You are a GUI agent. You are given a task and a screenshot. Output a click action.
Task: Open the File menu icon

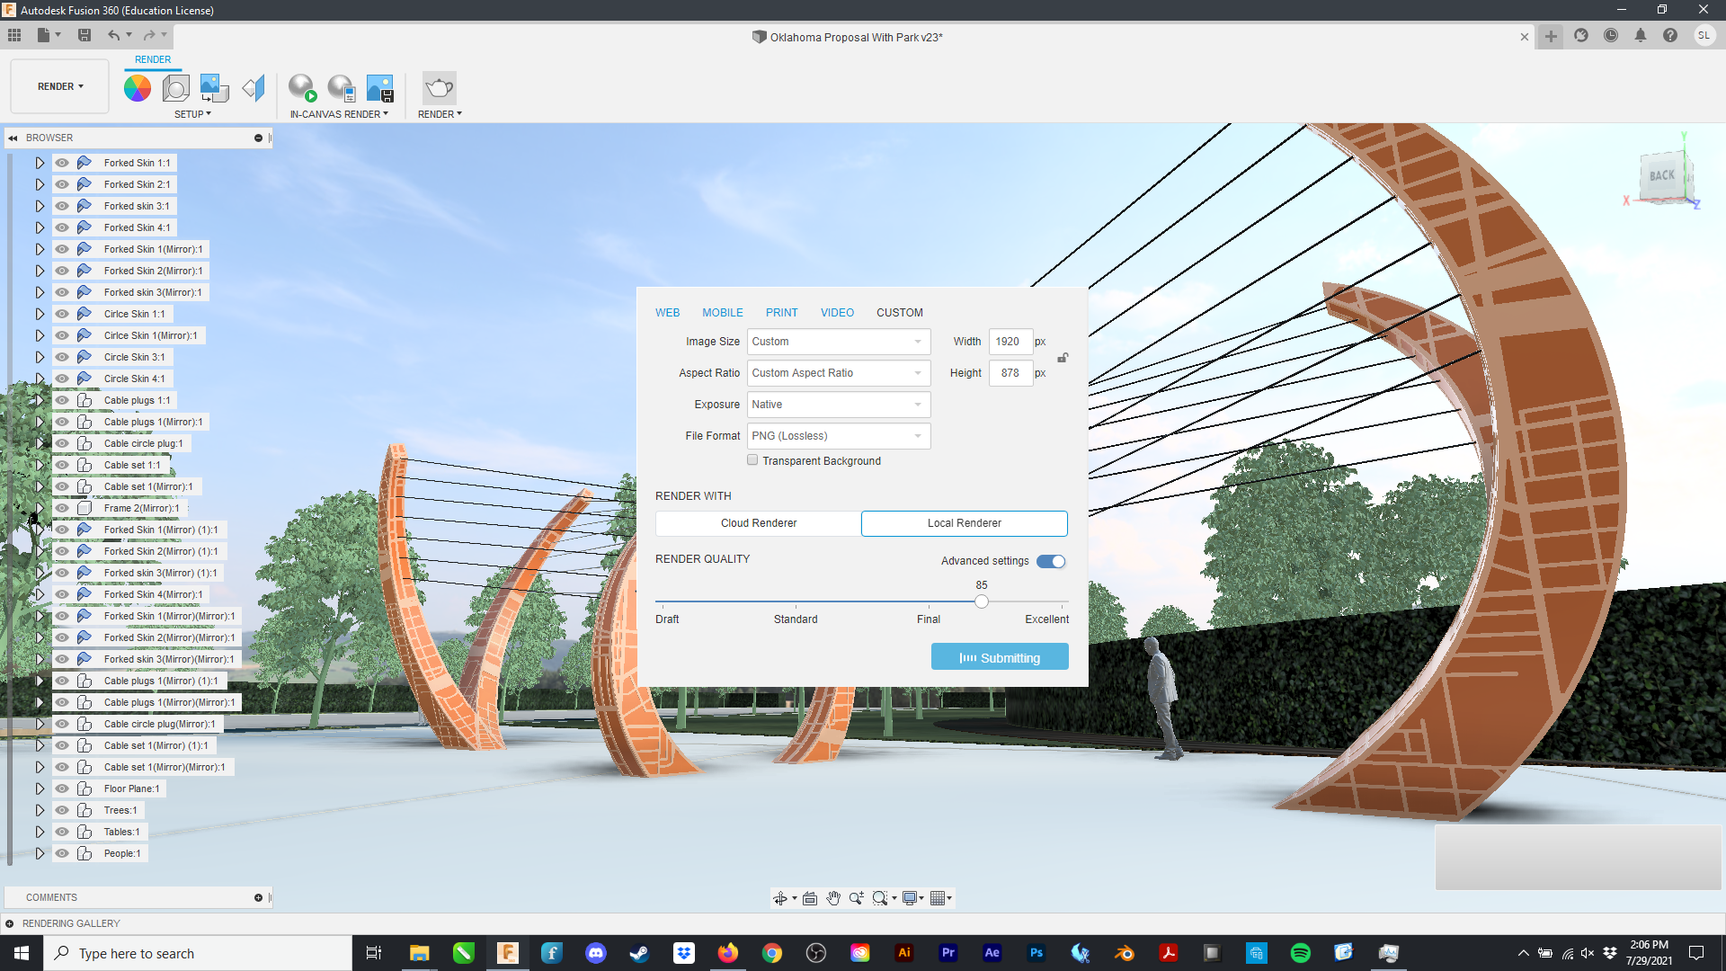pos(43,35)
